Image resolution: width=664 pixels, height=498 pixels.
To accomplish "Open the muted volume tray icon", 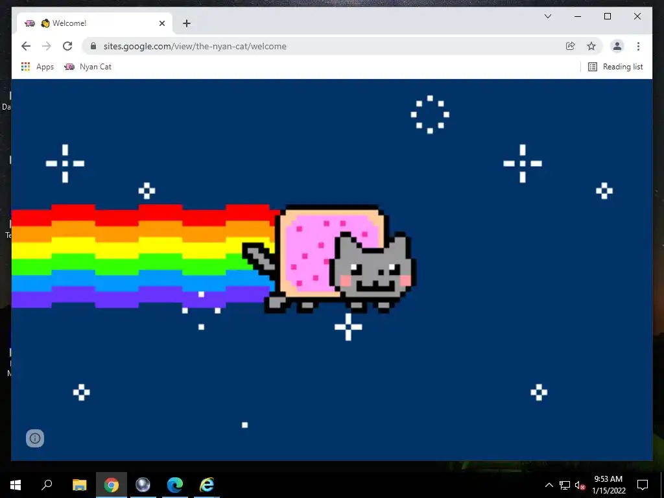I will coord(580,485).
